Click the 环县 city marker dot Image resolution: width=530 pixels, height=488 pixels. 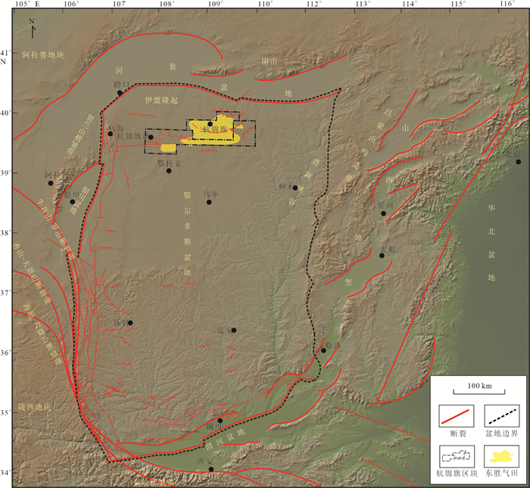click(x=130, y=323)
